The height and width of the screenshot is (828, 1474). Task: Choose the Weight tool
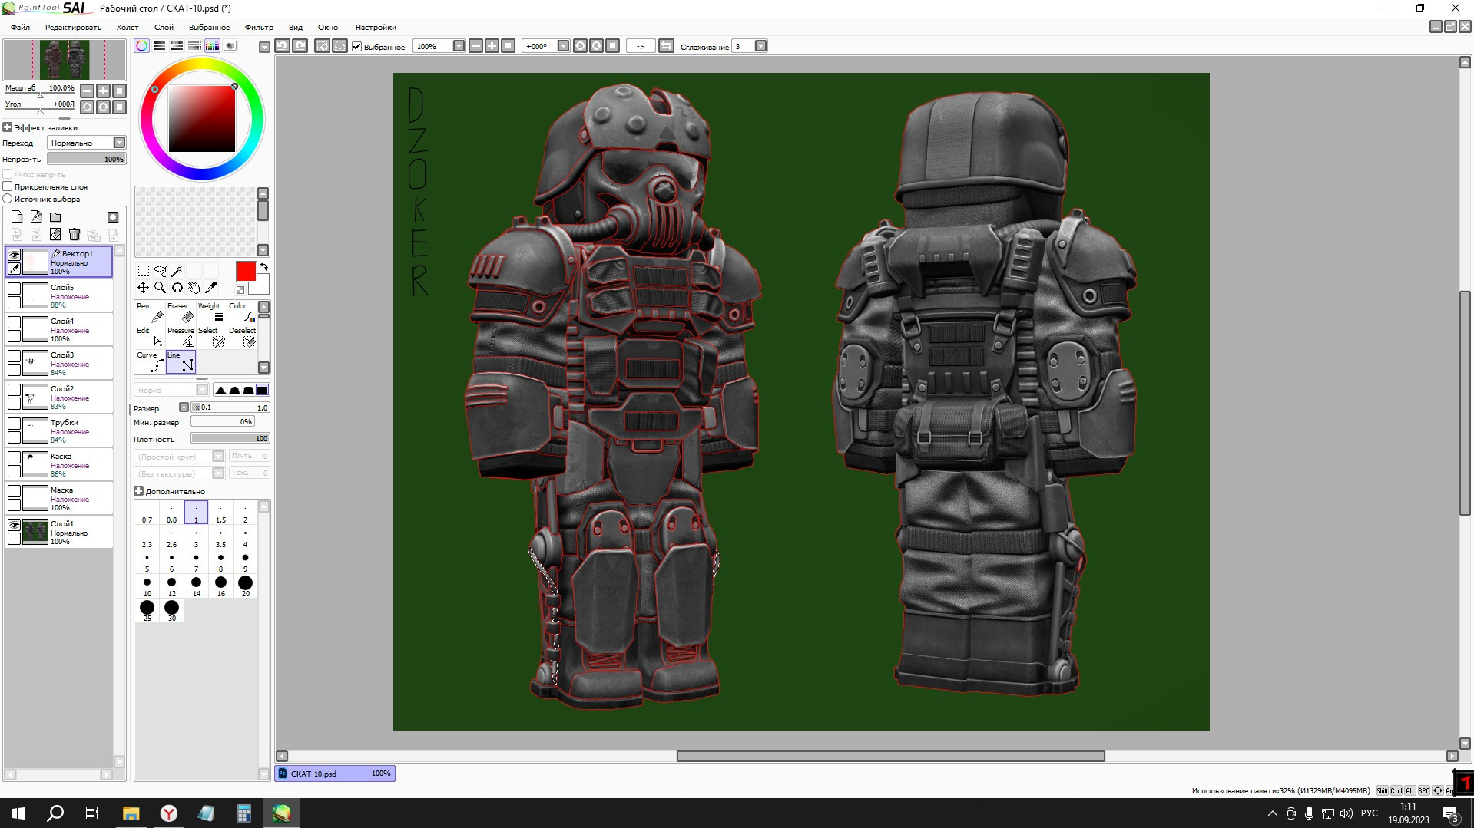[211, 312]
